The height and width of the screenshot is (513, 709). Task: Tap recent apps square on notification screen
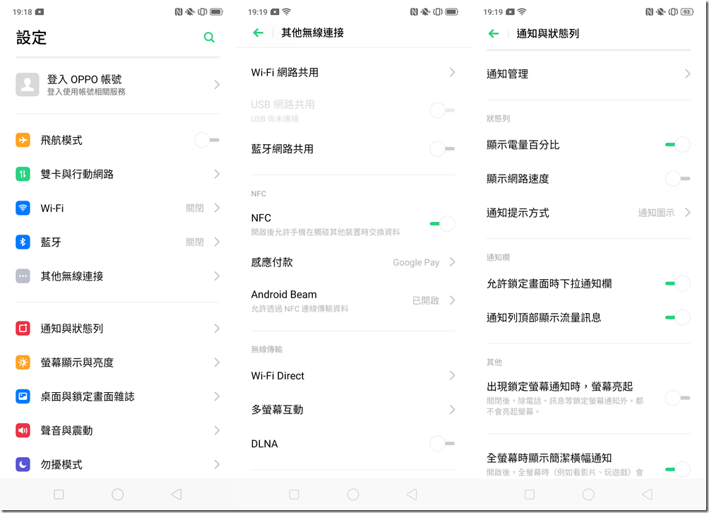click(x=530, y=494)
